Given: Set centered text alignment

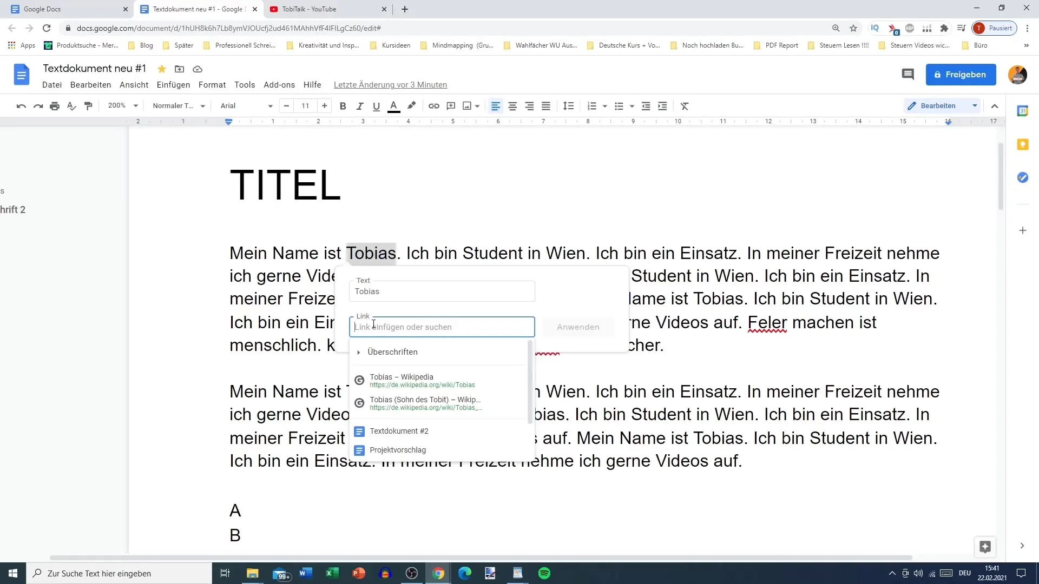Looking at the screenshot, I should click(x=512, y=106).
